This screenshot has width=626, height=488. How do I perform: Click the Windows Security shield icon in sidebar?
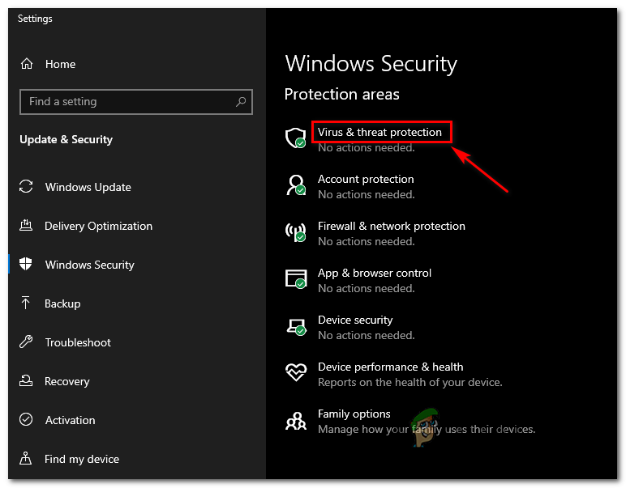click(x=27, y=265)
